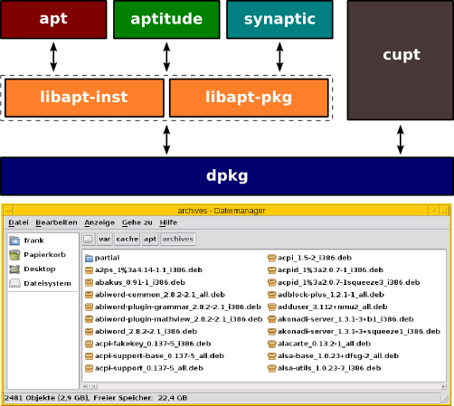The image size is (454, 406).
Task: Click the window resize grip corner
Action: coord(444,399)
